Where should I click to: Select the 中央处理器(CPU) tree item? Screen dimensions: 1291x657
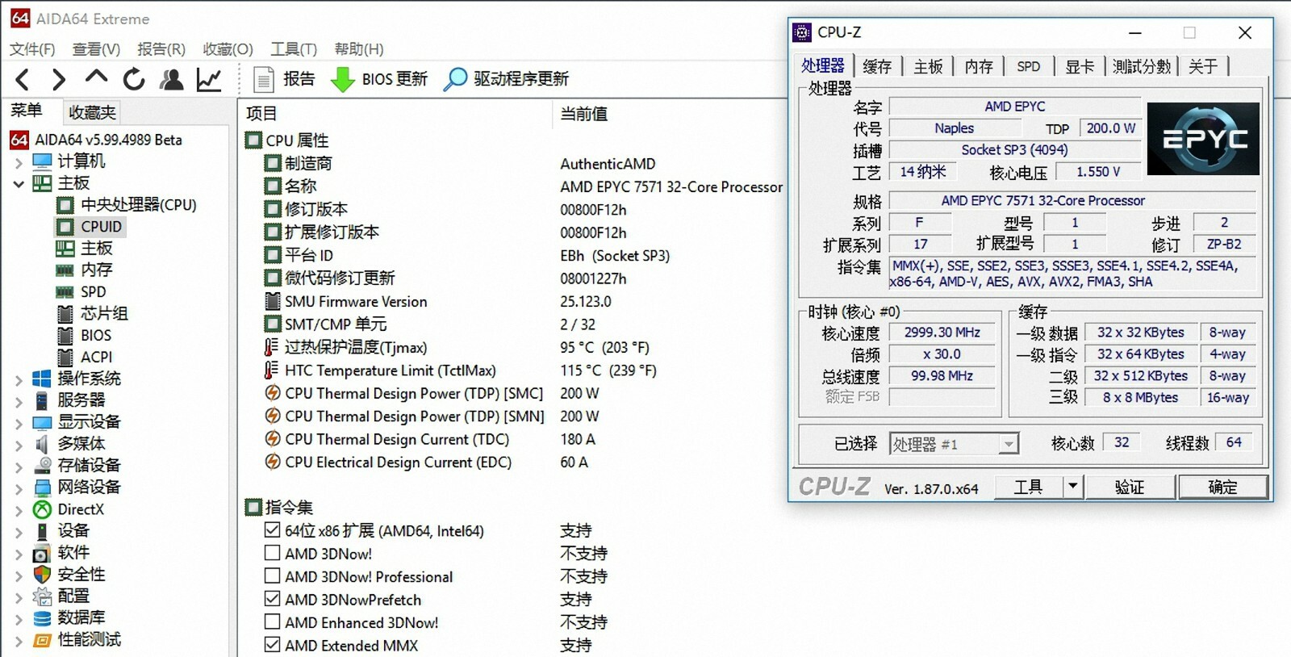pos(127,205)
